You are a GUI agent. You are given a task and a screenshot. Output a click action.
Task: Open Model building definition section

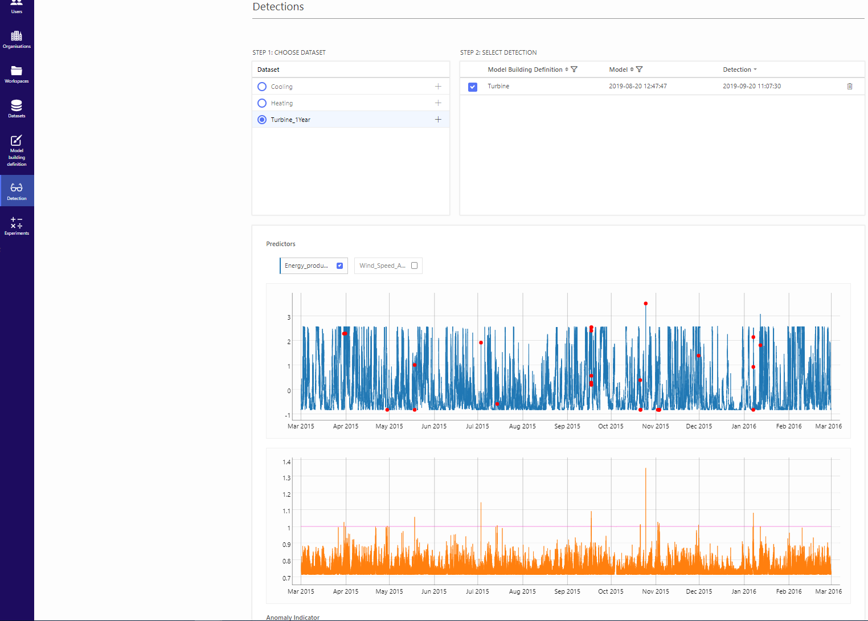pos(17,151)
